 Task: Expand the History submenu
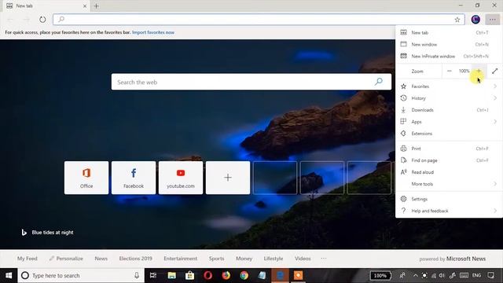click(449, 98)
